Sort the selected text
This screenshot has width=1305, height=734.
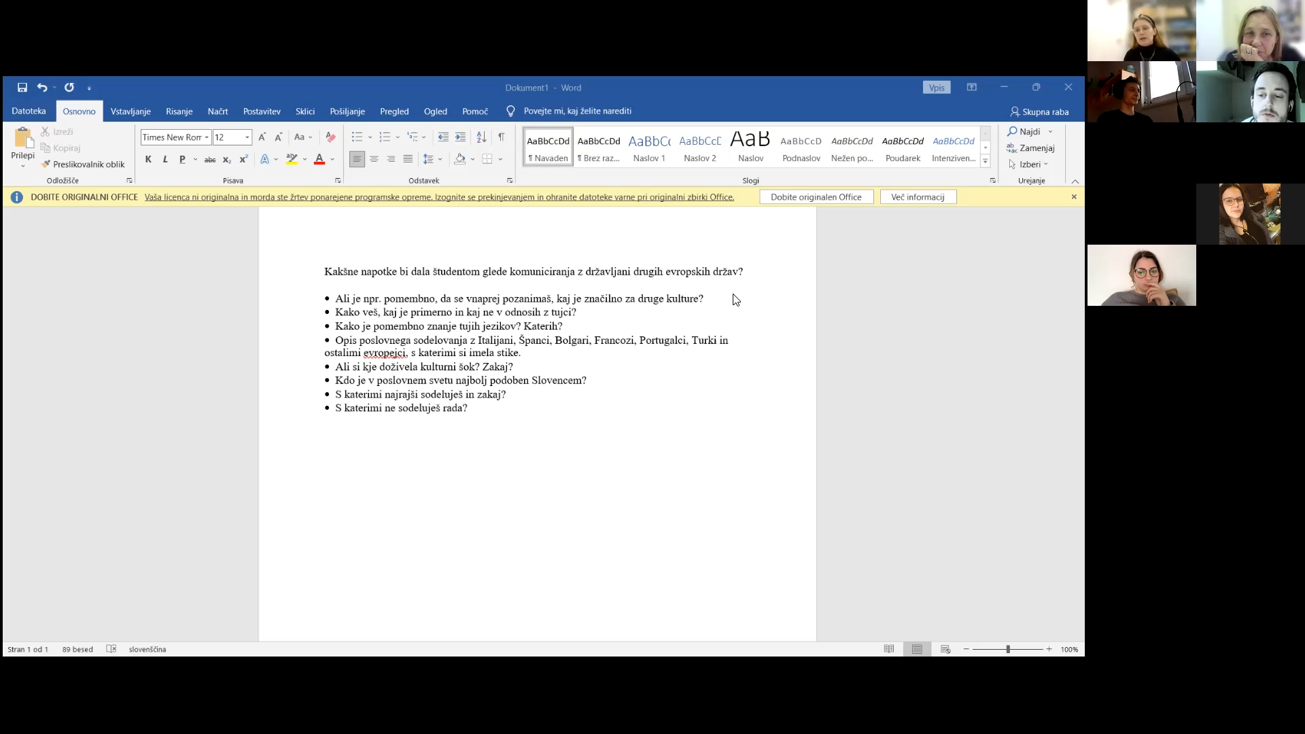[x=481, y=137]
